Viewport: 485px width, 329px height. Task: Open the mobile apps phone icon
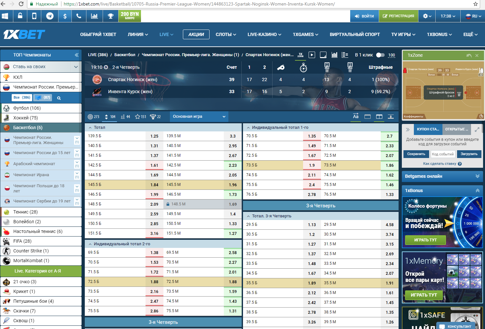[x=34, y=16]
